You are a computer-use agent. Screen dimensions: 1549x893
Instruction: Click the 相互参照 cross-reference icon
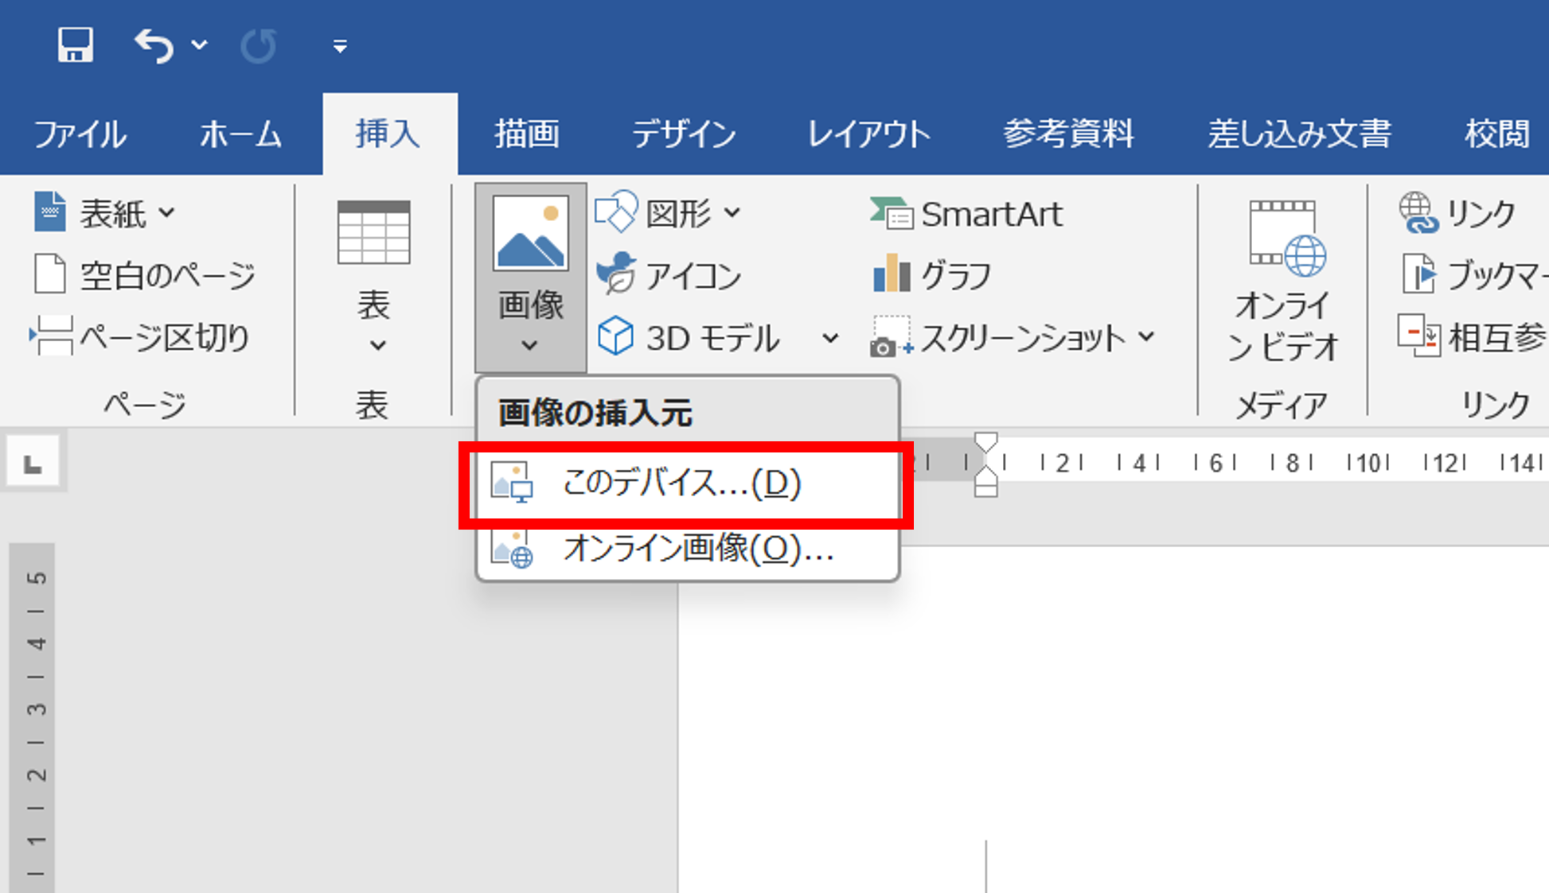(1419, 336)
